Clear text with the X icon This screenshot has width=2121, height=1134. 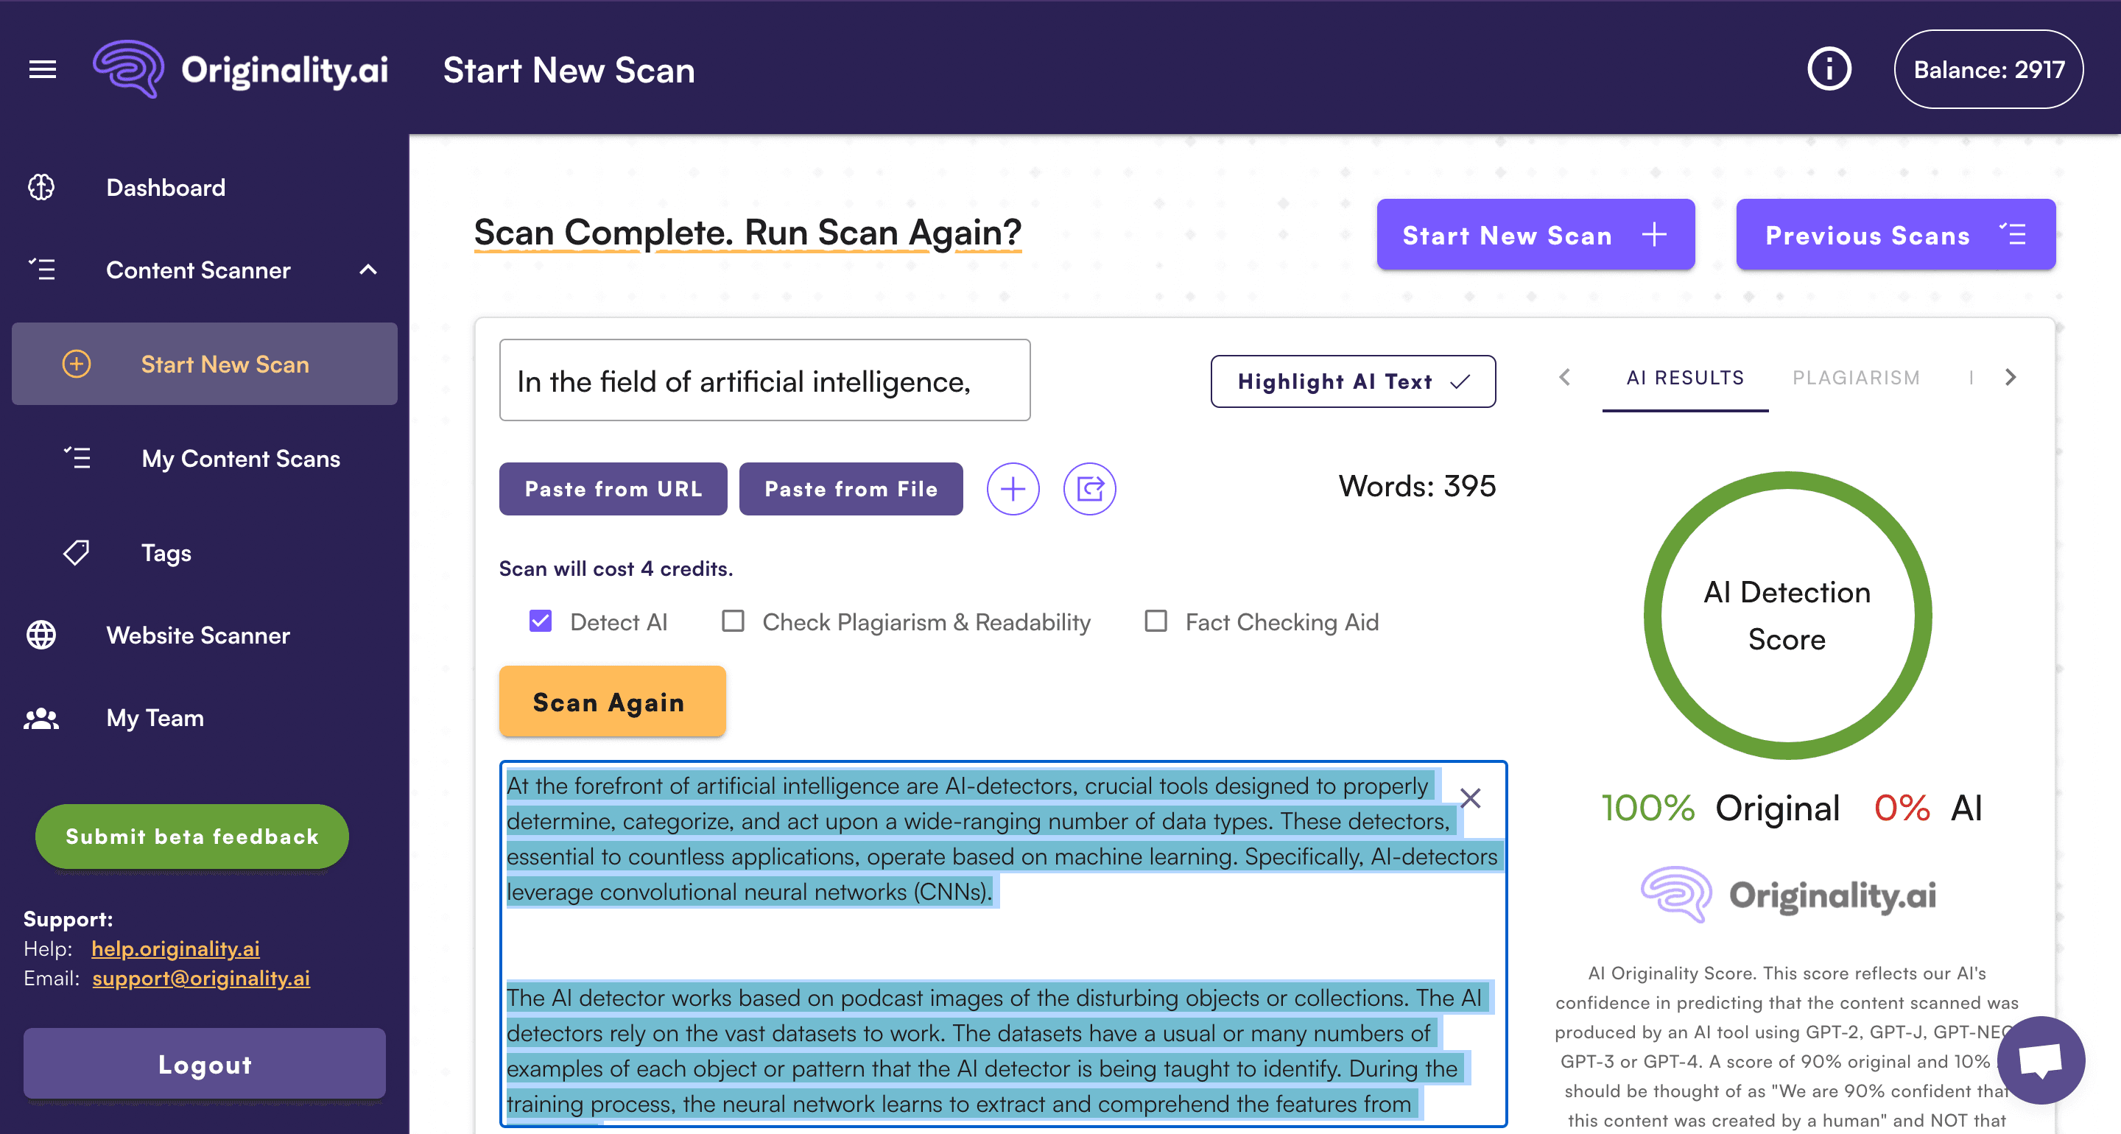[x=1470, y=798]
